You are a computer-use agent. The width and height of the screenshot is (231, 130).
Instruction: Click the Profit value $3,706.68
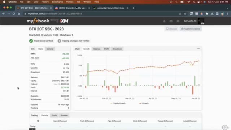pos(65,87)
